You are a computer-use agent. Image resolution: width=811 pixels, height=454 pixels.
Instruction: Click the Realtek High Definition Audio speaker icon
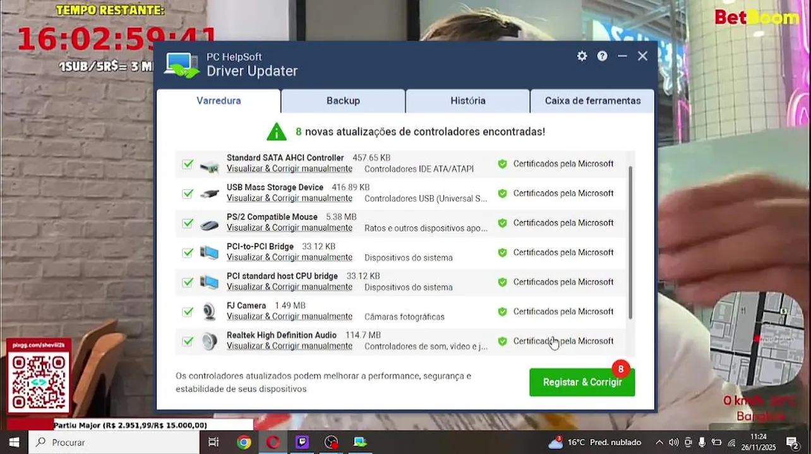209,342
